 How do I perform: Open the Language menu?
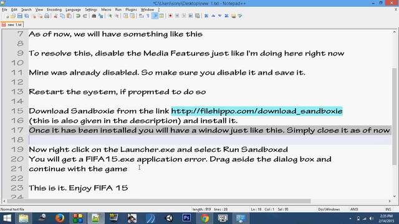tap(73, 10)
